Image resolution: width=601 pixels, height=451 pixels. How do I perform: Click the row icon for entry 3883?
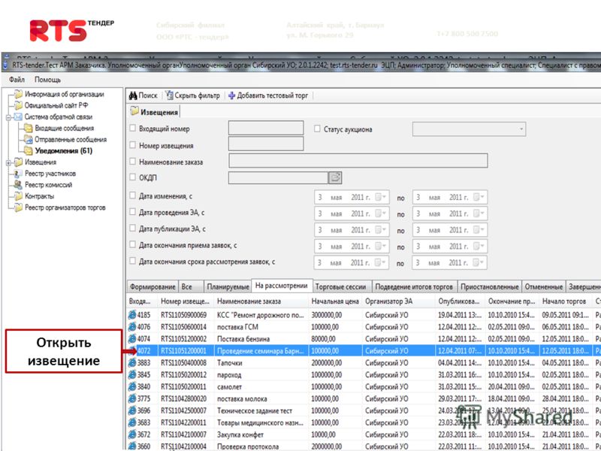pos(132,363)
